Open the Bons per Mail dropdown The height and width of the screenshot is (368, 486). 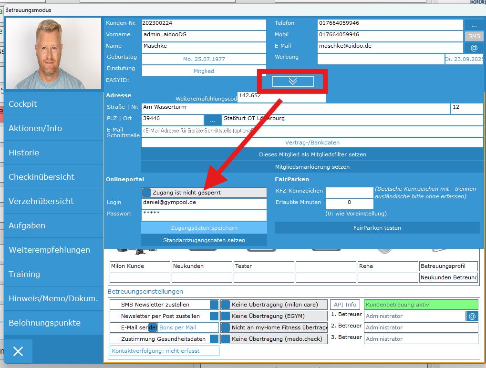tap(188, 327)
